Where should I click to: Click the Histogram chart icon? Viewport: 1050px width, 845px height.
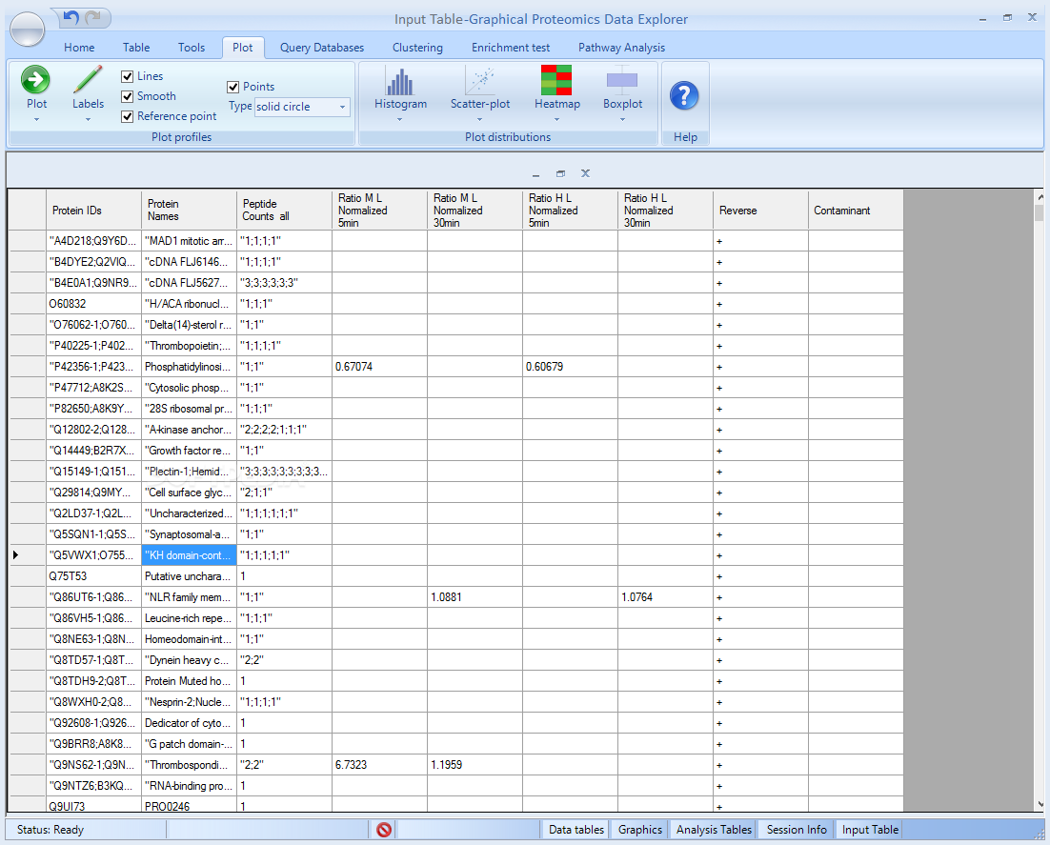pos(400,82)
